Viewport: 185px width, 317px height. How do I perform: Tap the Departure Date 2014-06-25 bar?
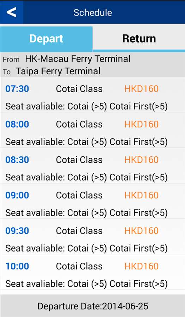coord(93,306)
